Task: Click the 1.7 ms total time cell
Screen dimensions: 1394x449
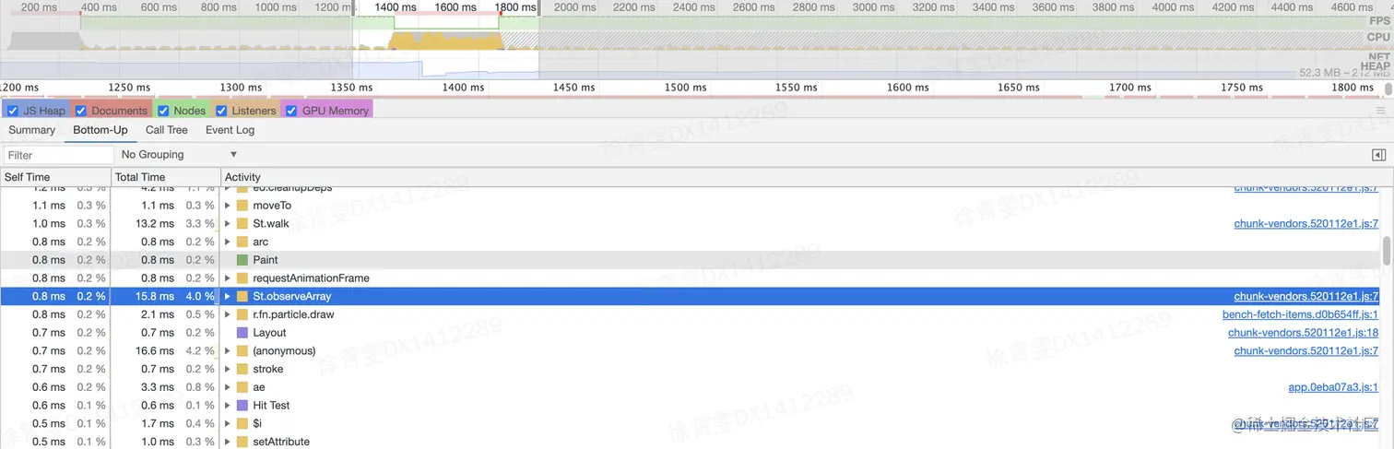Action: click(x=157, y=424)
